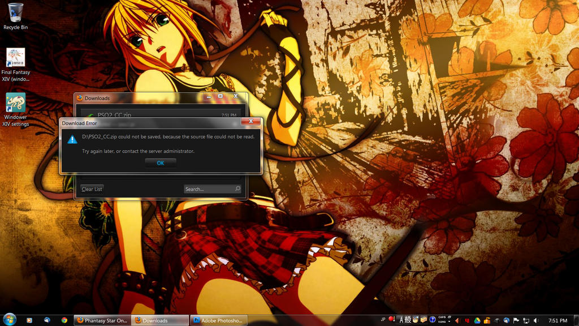Switch to the Adobe Photoshop taskbar window
The height and width of the screenshot is (326, 579).
pyautogui.click(x=218, y=320)
